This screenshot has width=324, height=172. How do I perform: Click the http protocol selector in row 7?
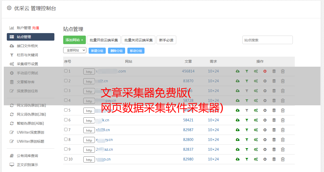89,130
